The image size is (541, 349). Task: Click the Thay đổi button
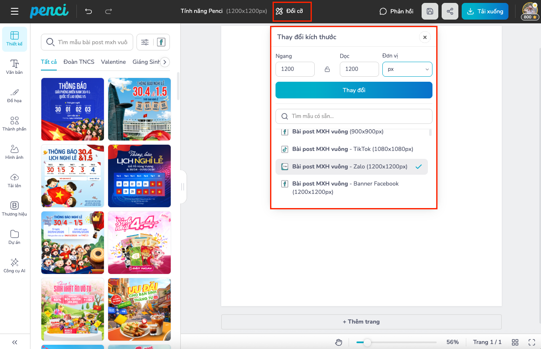[354, 90]
